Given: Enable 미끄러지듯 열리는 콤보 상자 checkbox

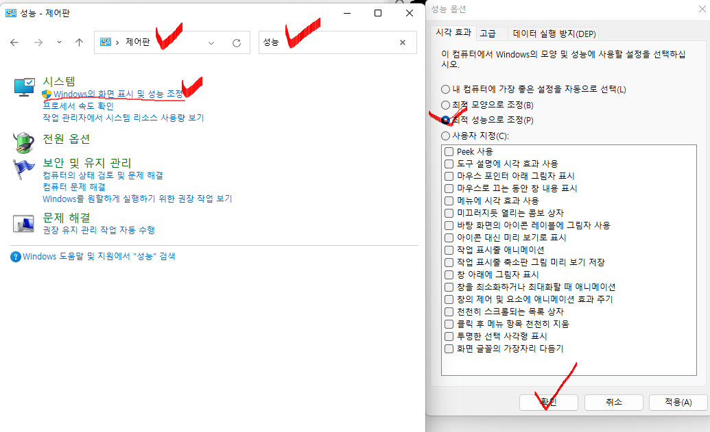Looking at the screenshot, I should 449,213.
